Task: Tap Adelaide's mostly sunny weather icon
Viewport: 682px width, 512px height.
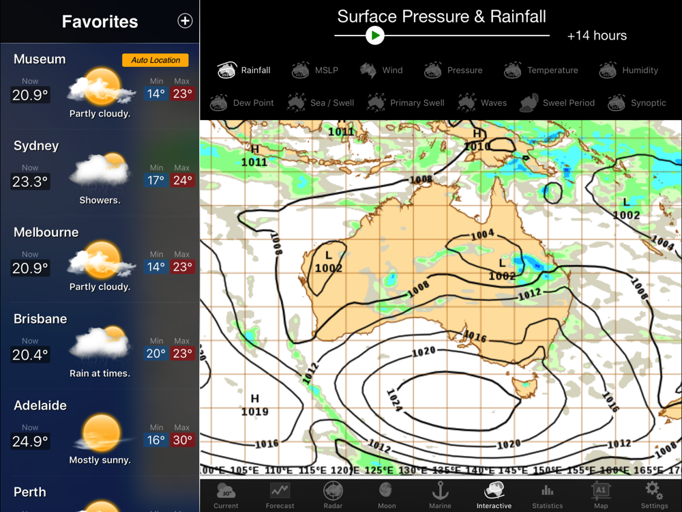Action: [x=102, y=433]
